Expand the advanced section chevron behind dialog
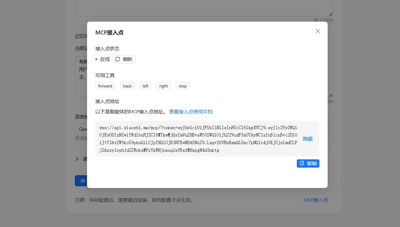The height and width of the screenshot is (227, 400). pyautogui.click(x=77, y=159)
